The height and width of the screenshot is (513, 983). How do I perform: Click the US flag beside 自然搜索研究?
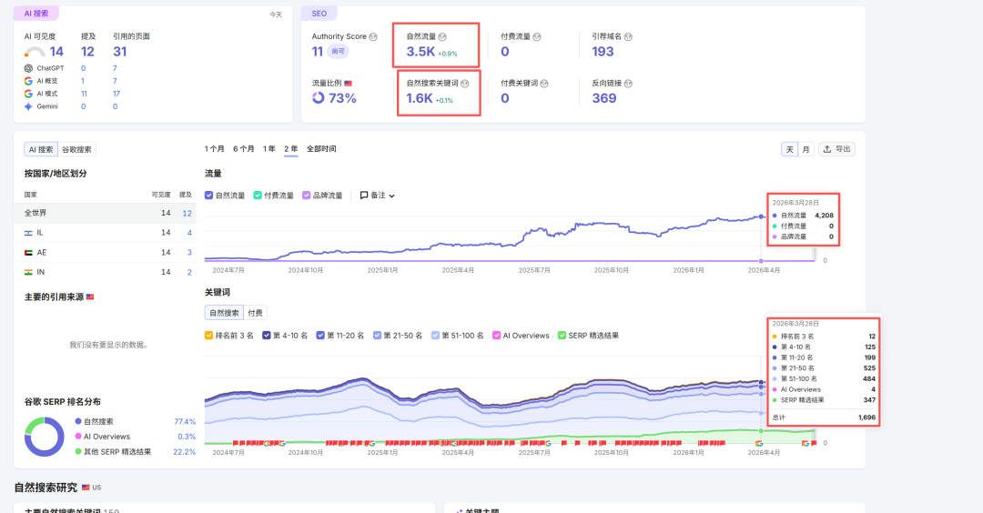pos(86,488)
